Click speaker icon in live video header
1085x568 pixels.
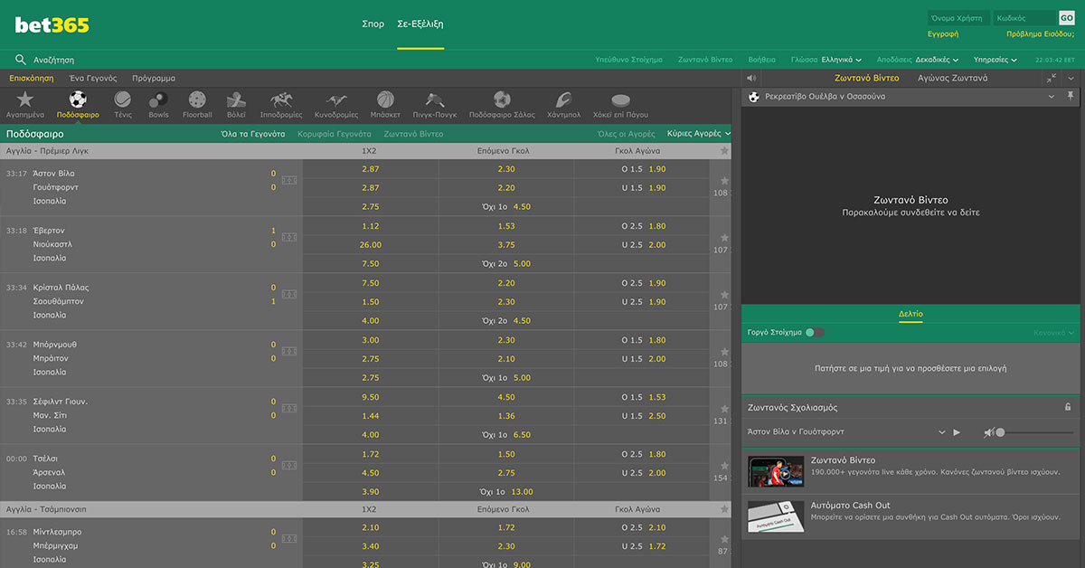click(751, 78)
